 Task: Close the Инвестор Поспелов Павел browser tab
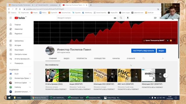87,5
